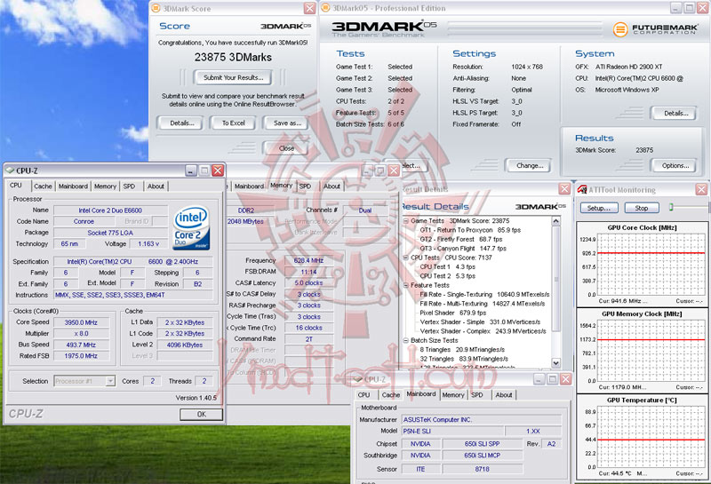This screenshot has width=711, height=484.
Task: Click the Save as button
Action: (287, 123)
